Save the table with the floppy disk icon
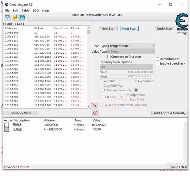Image resolution: width=190 pixels, height=176 pixels. click(22, 17)
